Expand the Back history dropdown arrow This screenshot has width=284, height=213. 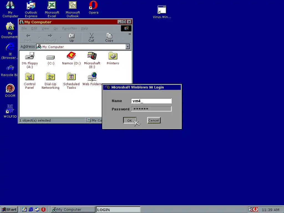point(39,38)
